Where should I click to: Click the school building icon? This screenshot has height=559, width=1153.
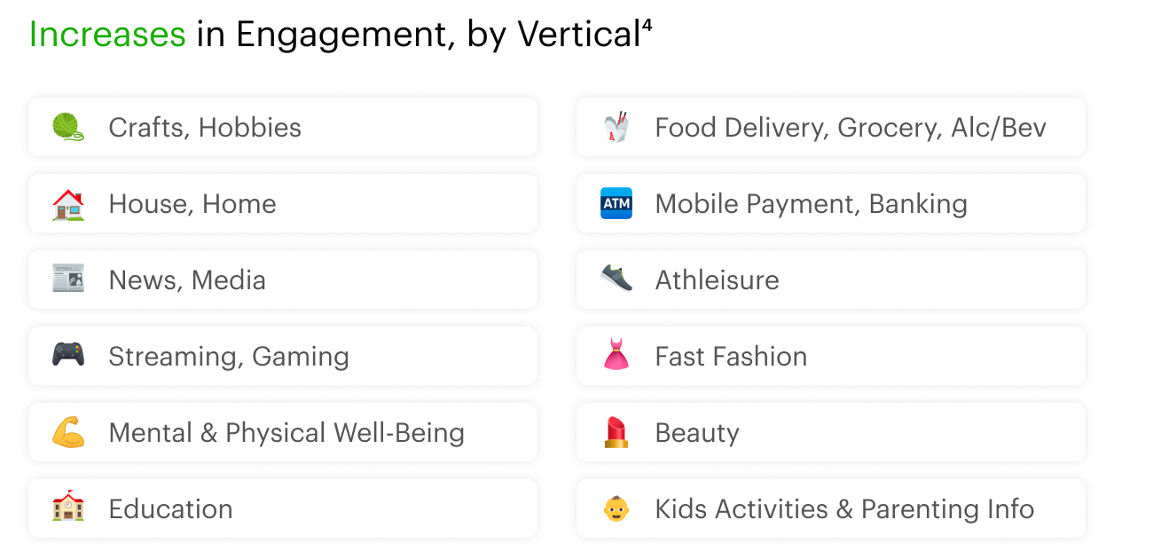(x=68, y=508)
